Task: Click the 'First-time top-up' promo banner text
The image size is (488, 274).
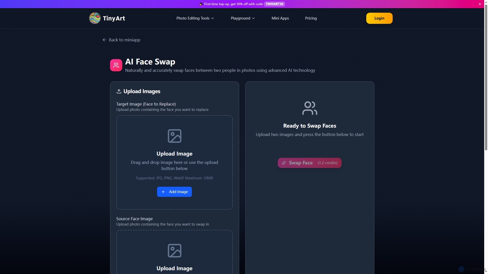Action: (x=233, y=4)
